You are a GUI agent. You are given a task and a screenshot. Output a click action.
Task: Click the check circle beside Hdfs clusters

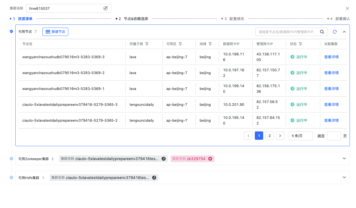(11, 177)
